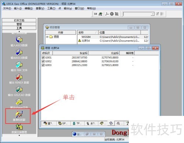Uncheck the G003 point checkbox
Image resolution: width=184 pixels, height=143 pixels.
43,65
